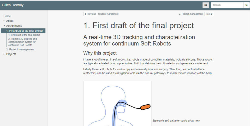Click the 'Steerable soft catheter' caption text
This screenshot has height=126, width=250.
[176, 121]
